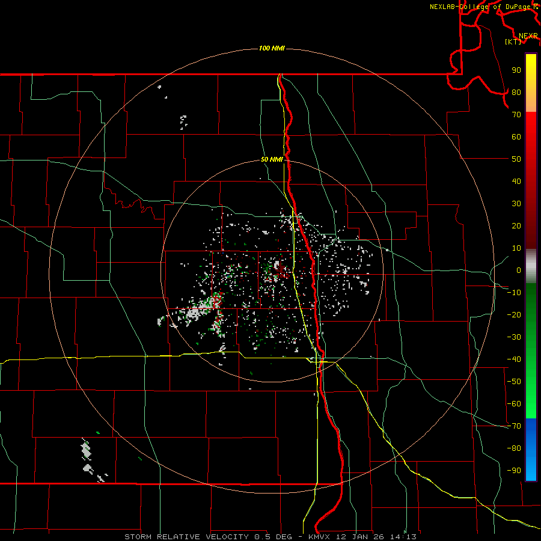
Task: Select the 50 value on velocity scale
Action: (x=516, y=159)
